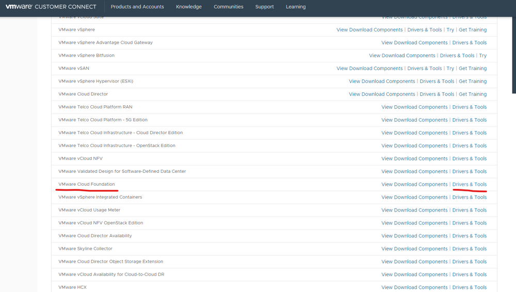Click Try link for VMware vSphere
This screenshot has width=516, height=292.
coord(450,29)
